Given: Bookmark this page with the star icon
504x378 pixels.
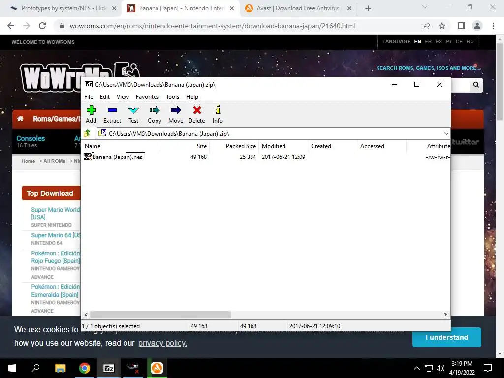Looking at the screenshot, I should [442, 26].
